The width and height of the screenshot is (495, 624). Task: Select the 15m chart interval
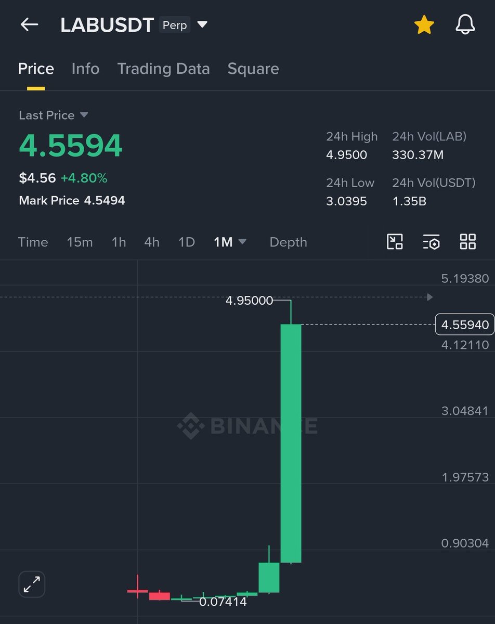[x=80, y=242]
